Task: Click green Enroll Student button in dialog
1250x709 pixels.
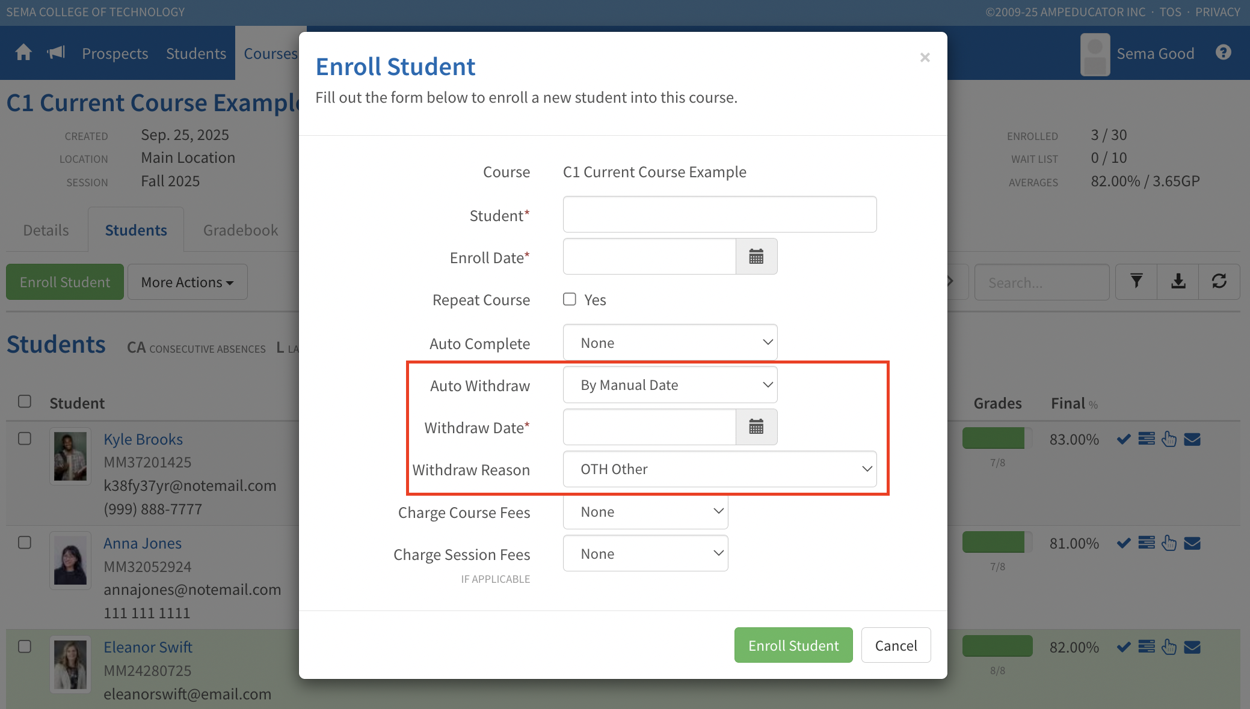Action: coord(793,645)
